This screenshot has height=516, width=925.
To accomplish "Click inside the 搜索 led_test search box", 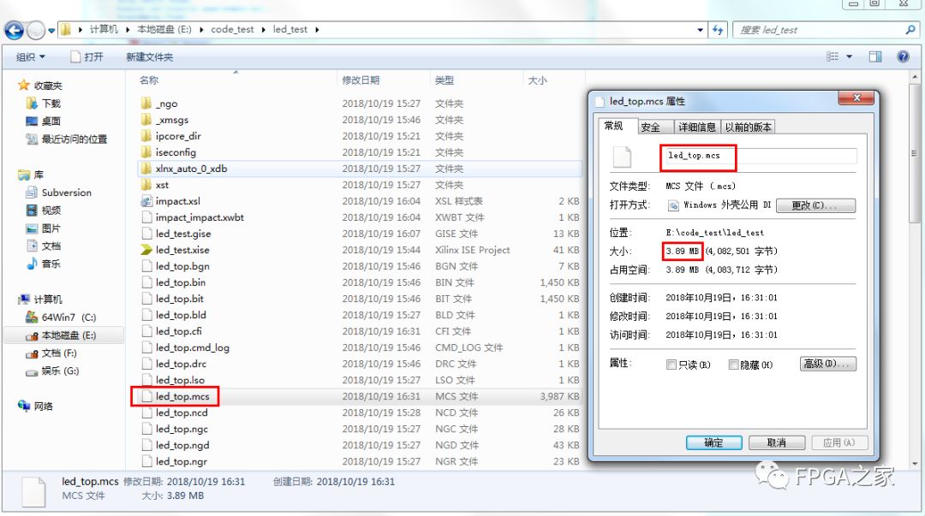I will pos(822,28).
